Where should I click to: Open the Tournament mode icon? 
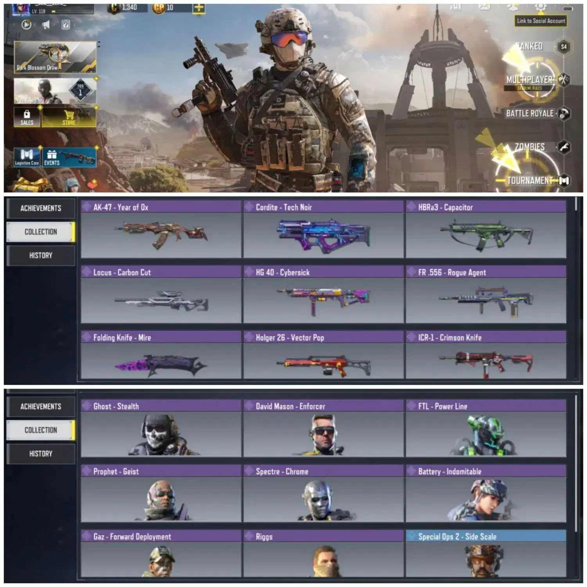564,181
